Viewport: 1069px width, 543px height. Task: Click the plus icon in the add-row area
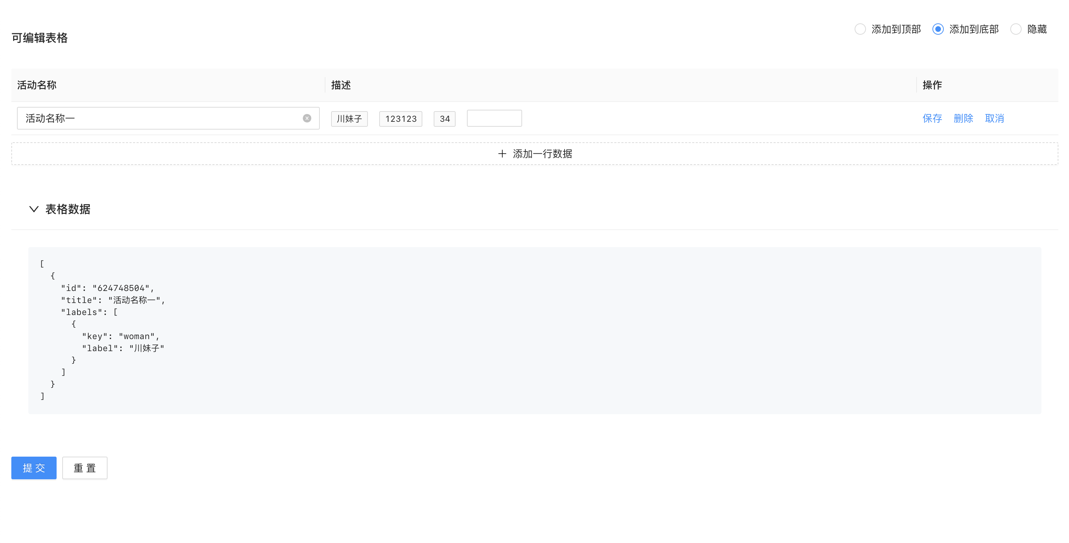[501, 154]
